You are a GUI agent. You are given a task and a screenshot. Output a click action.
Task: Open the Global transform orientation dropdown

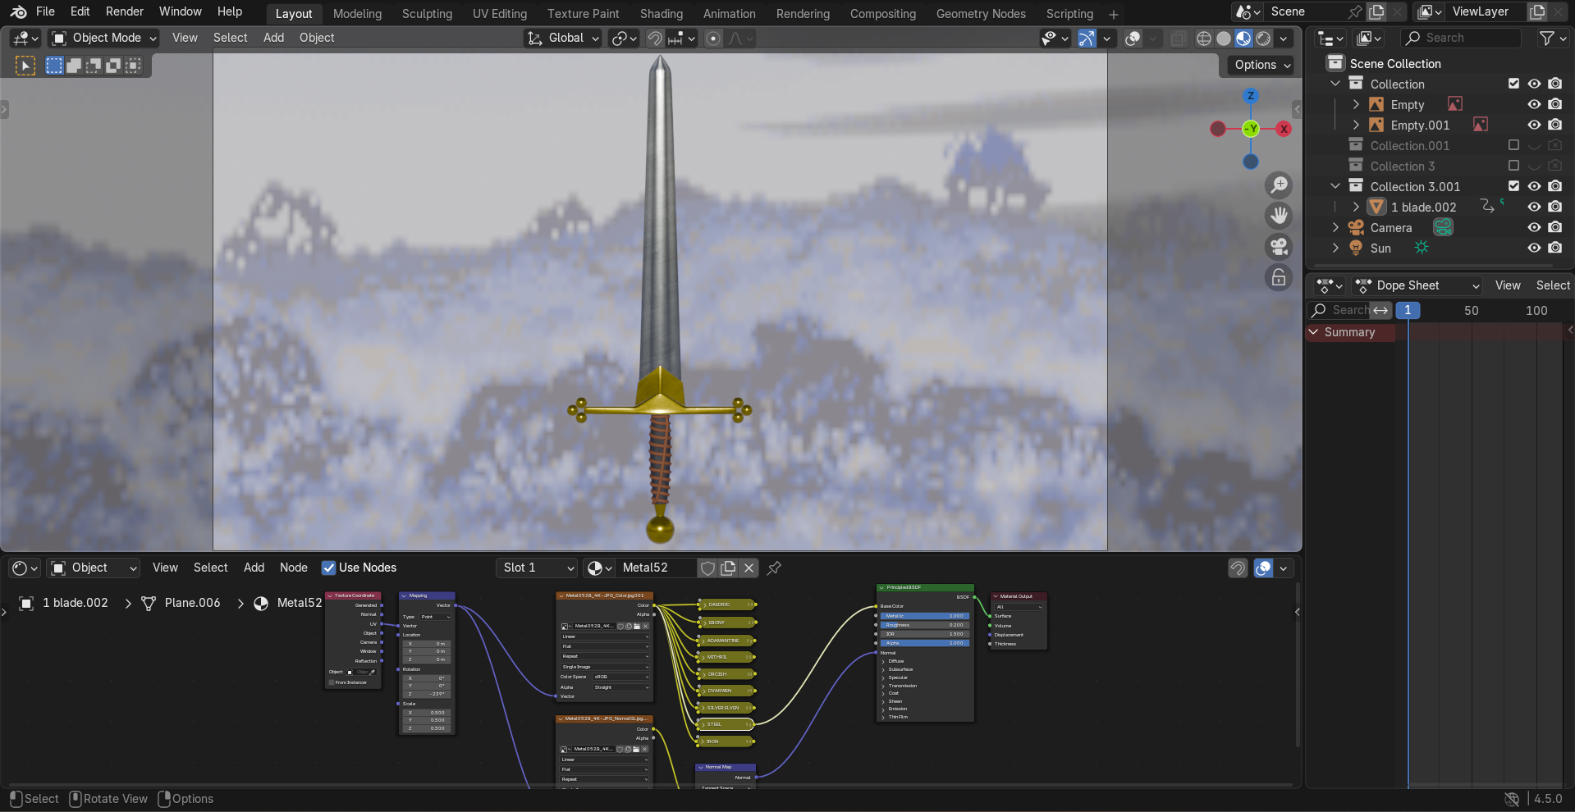point(562,38)
